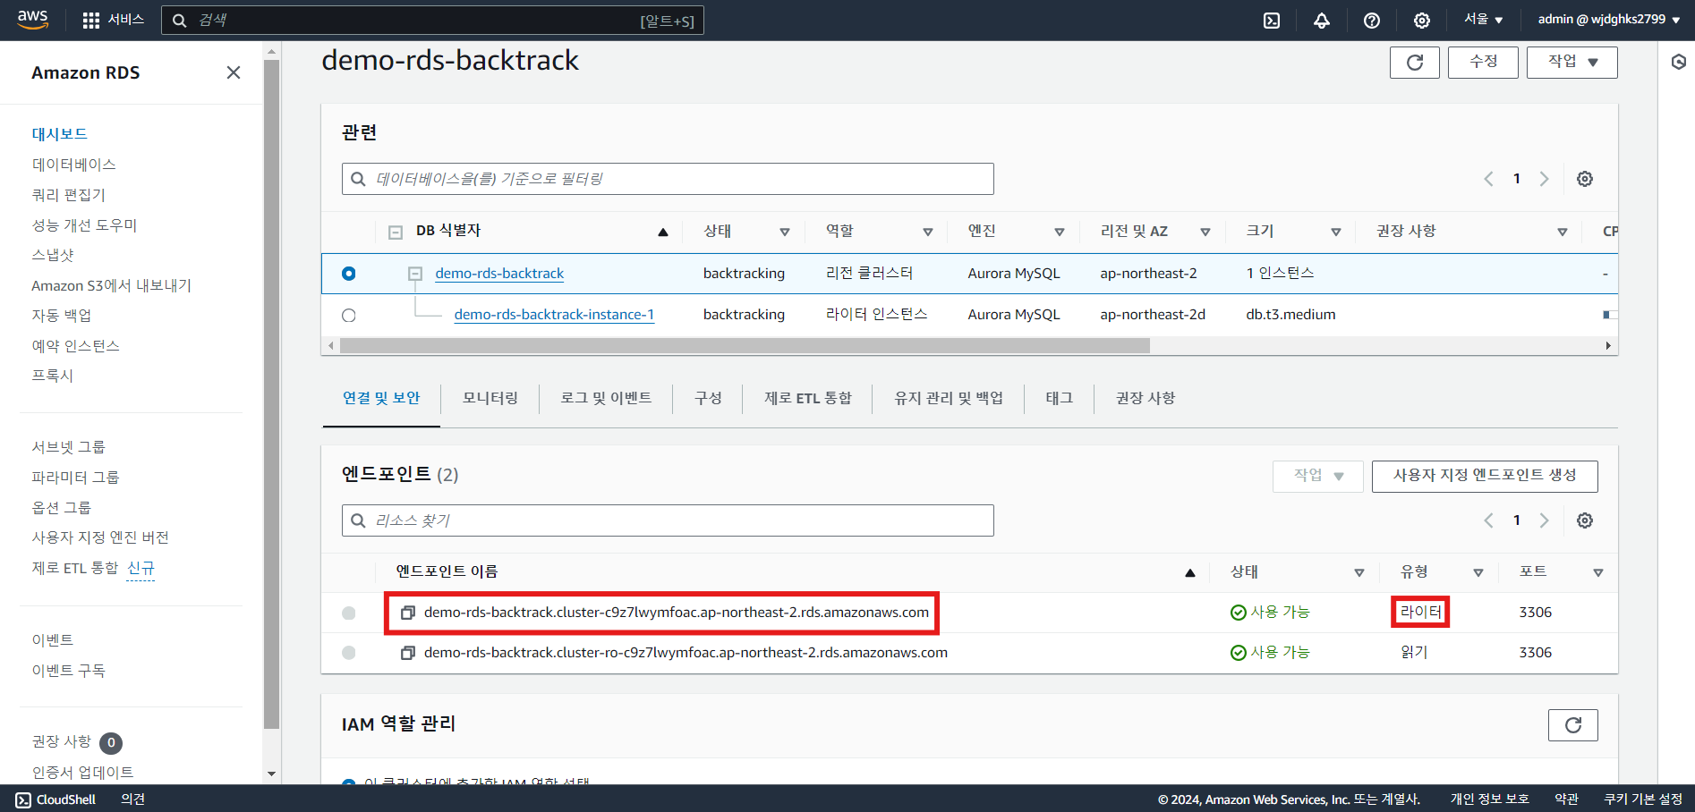
Task: Sort endpoints by 유형 column
Action: pos(1478,572)
